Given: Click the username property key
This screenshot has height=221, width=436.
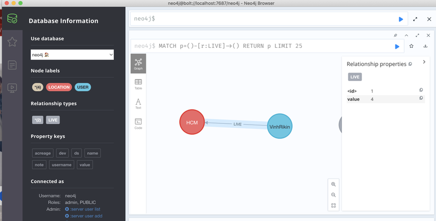Looking at the screenshot, I should coord(61,165).
